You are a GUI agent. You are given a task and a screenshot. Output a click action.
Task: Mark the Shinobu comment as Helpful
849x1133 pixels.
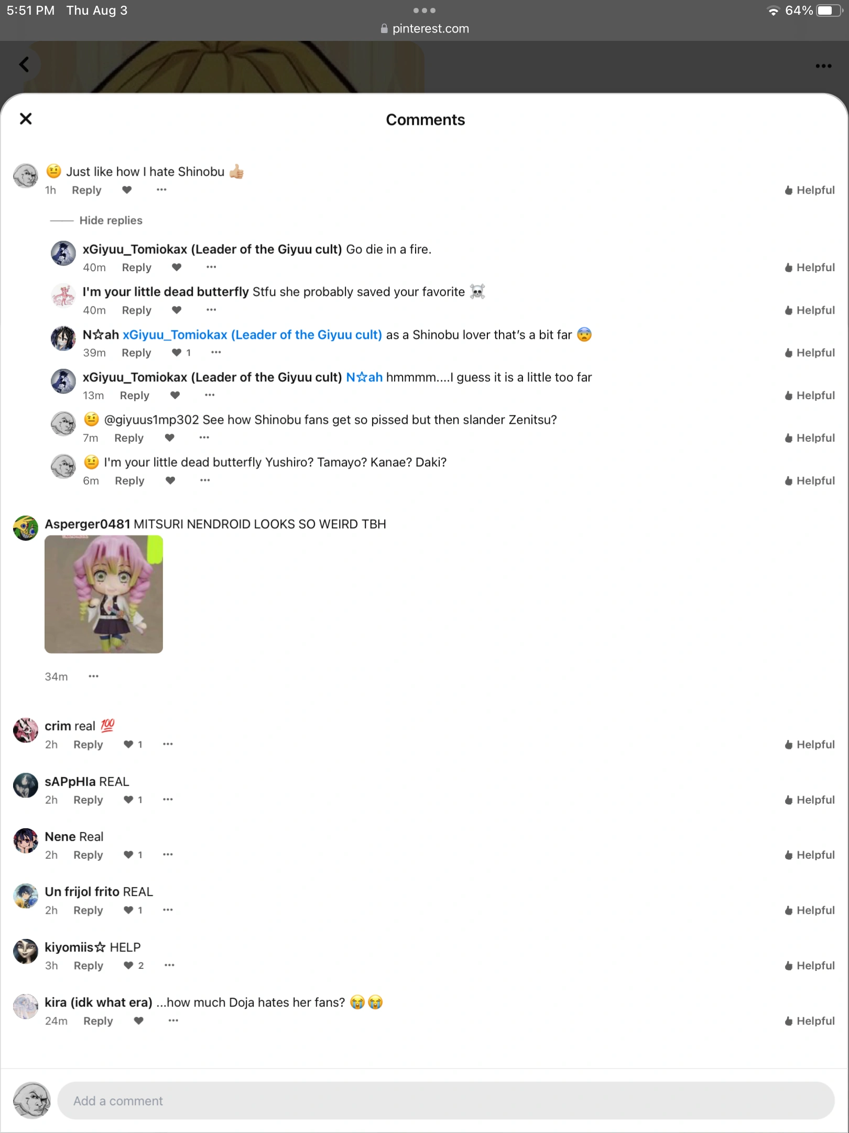click(x=809, y=190)
